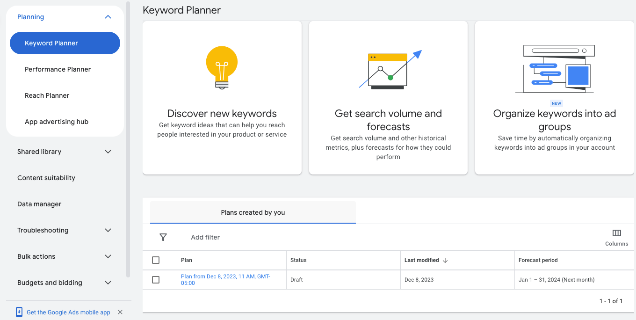Click the sidebar vertical scrollbar
636x320 pixels.
(x=128, y=139)
